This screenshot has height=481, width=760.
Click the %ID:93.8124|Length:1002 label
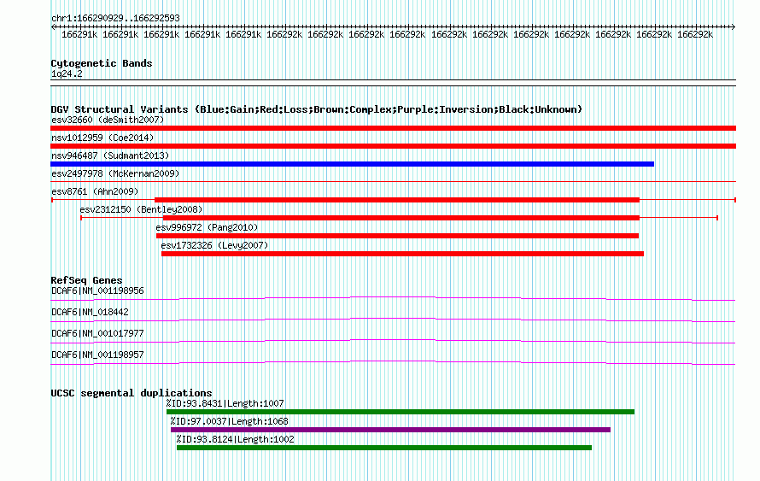pos(236,439)
